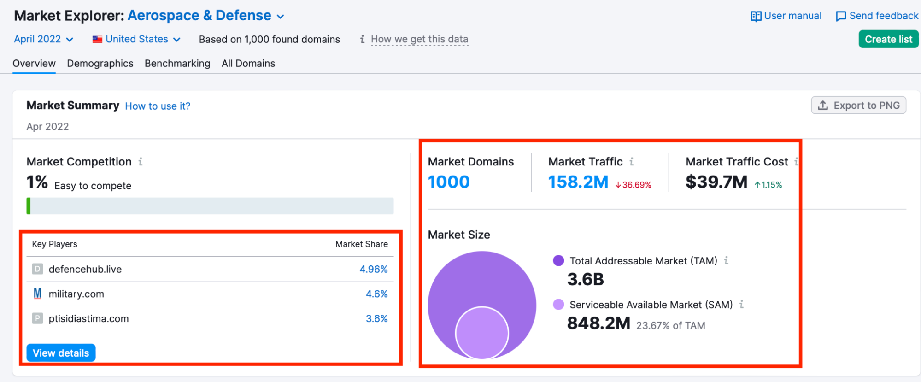Click the info icon beside Market Competition
921x382 pixels.
point(141,162)
